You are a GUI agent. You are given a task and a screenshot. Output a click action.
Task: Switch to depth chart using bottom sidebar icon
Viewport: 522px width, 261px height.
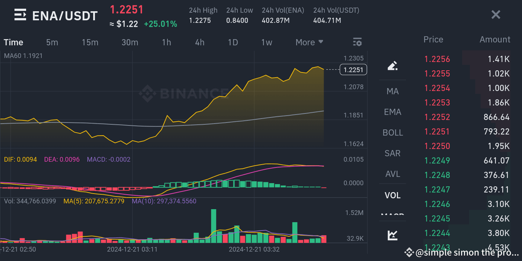[393, 235]
